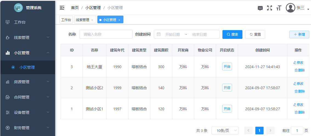The height and width of the screenshot is (136, 311).
Task: Toggle fullscreen mode icon
Action: tap(270, 8)
